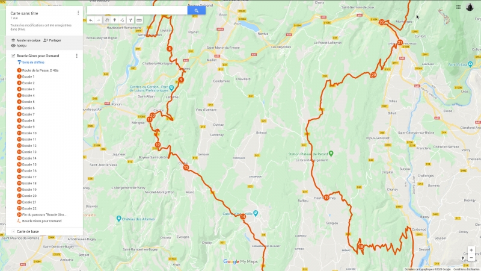Open the Série de chiffres style link

[33, 63]
